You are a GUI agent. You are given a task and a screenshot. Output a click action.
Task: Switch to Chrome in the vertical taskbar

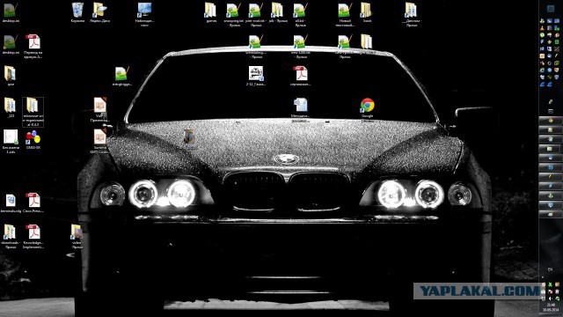[x=551, y=121]
